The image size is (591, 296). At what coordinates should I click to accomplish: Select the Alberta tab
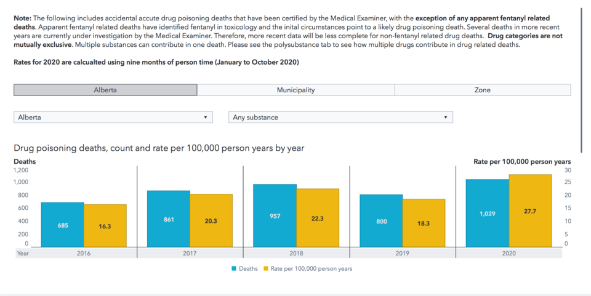coord(105,90)
